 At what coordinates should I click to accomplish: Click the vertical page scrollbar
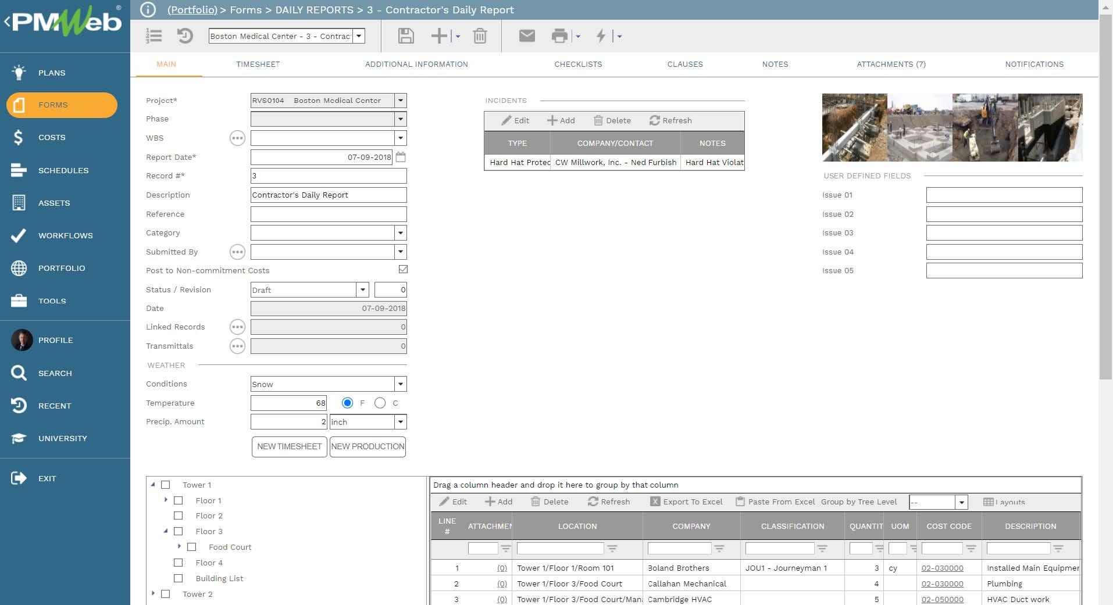click(1105, 198)
